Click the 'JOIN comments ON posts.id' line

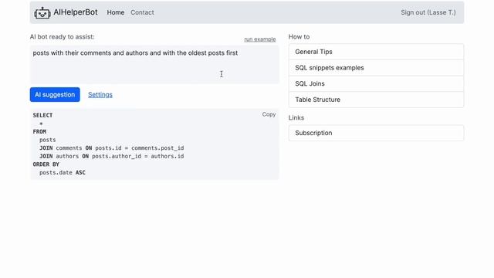tap(111, 148)
